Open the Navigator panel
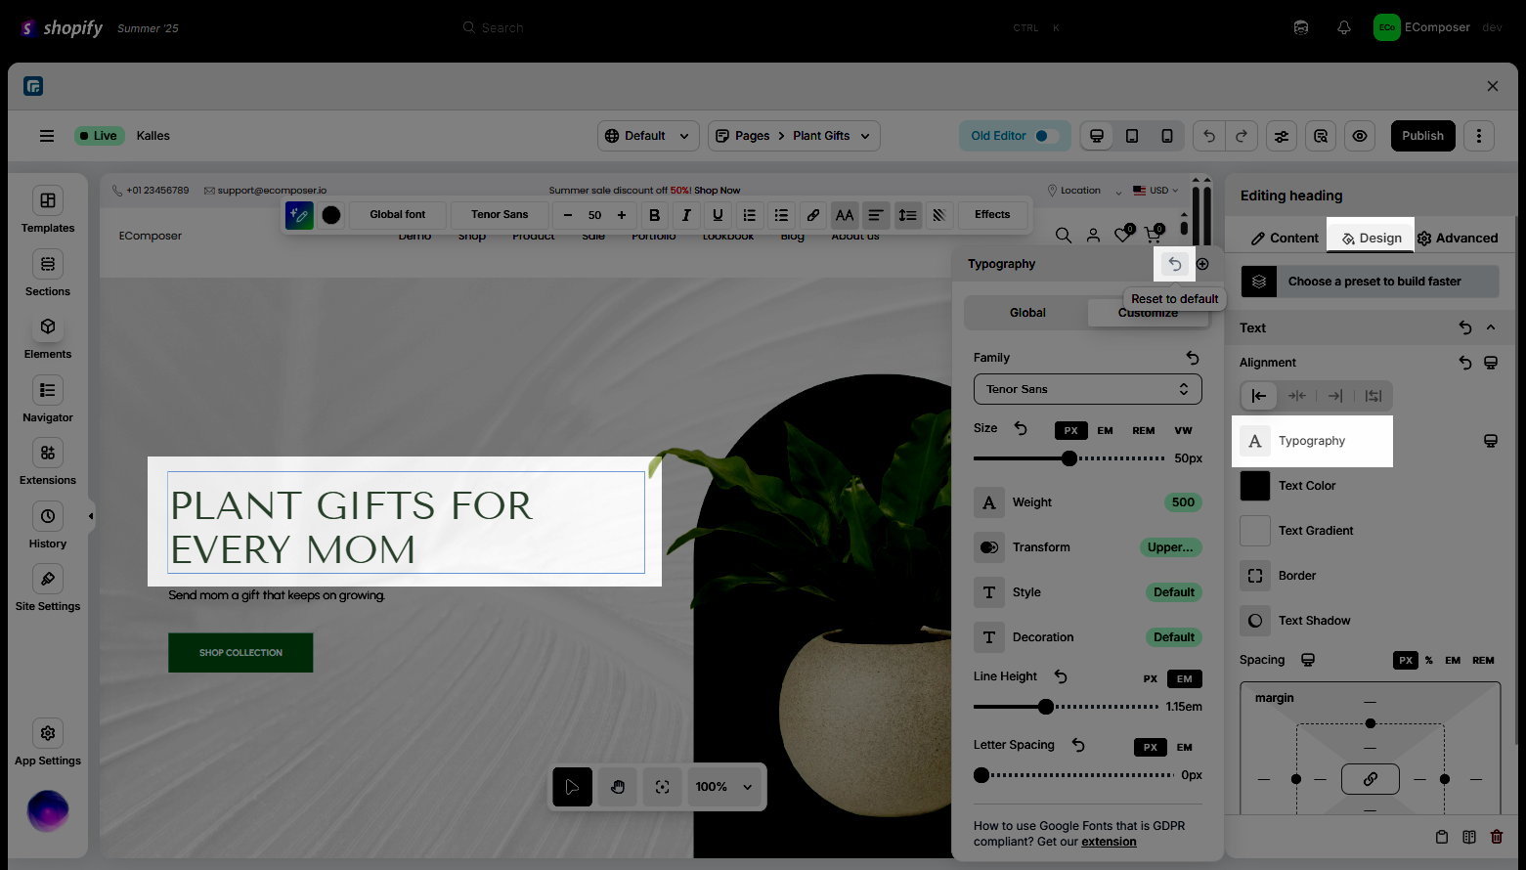 pos(48,399)
